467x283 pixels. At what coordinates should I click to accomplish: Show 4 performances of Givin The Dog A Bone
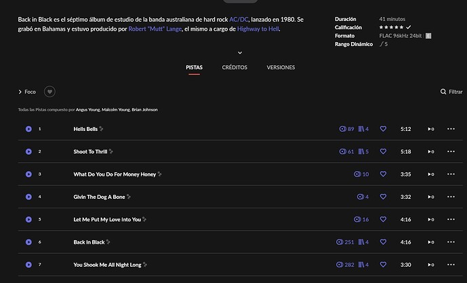pyautogui.click(x=363, y=197)
